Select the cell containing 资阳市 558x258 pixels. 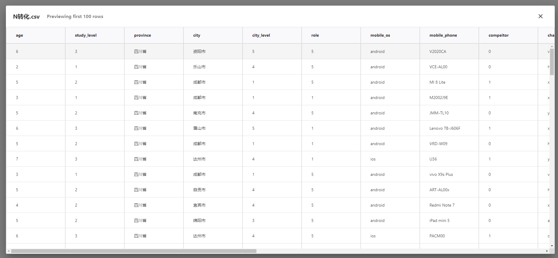click(199, 51)
